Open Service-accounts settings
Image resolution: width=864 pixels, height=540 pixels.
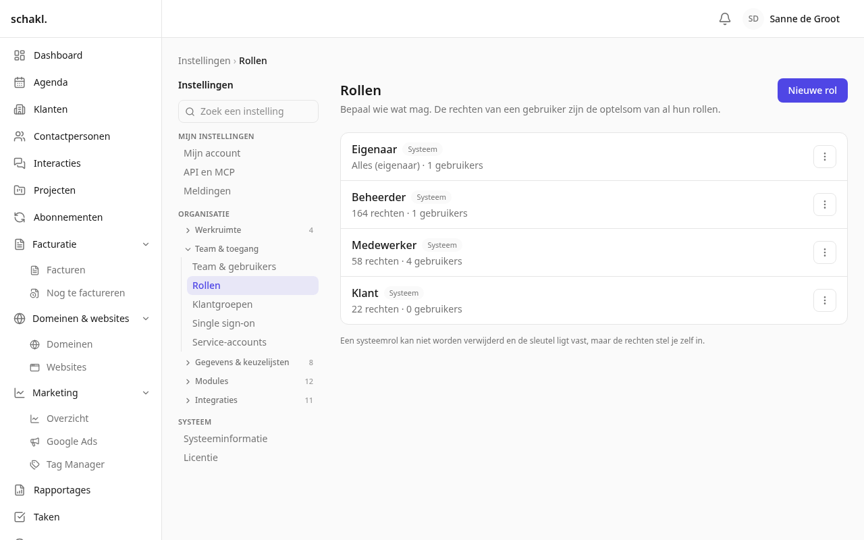pyautogui.click(x=252, y=342)
